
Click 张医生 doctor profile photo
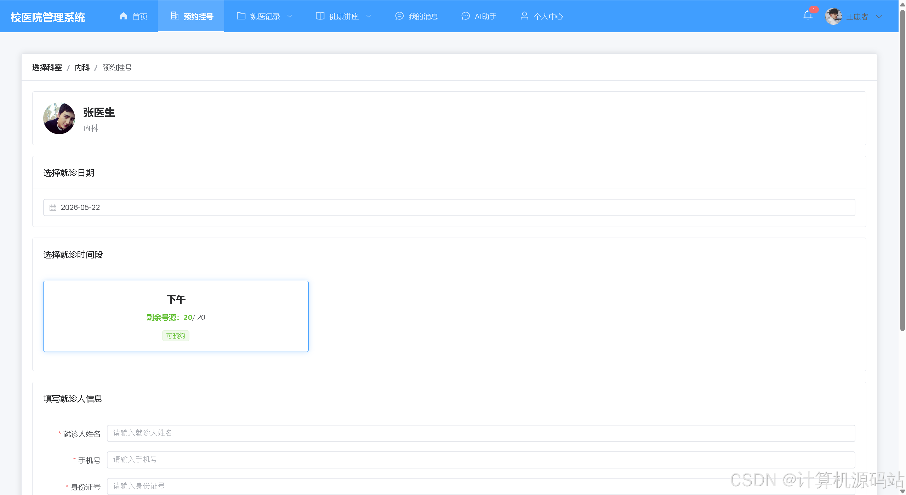tap(59, 118)
